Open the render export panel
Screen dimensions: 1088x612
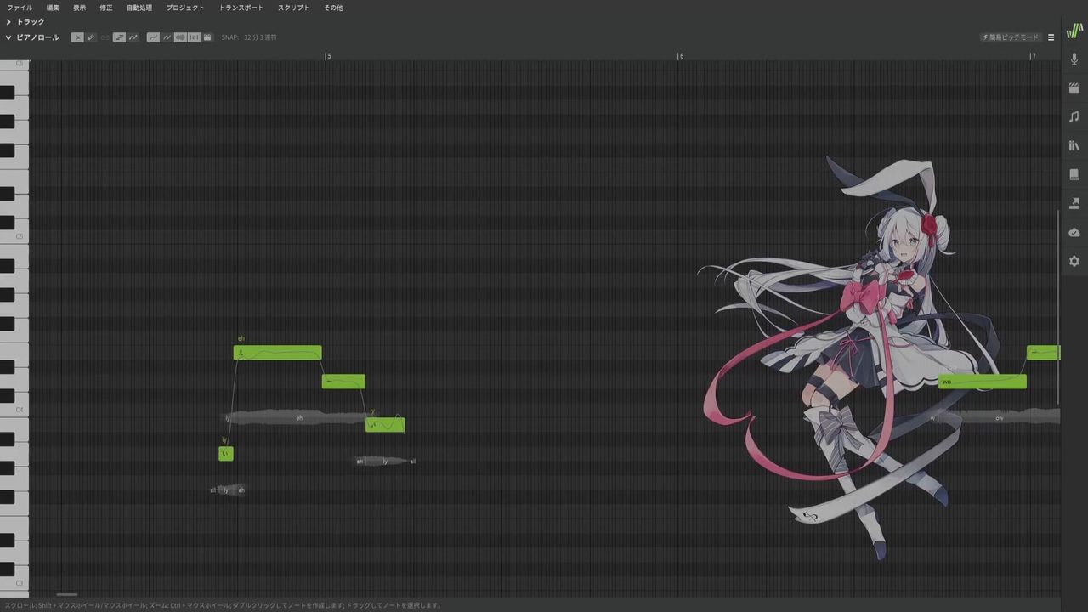pos(1074,204)
